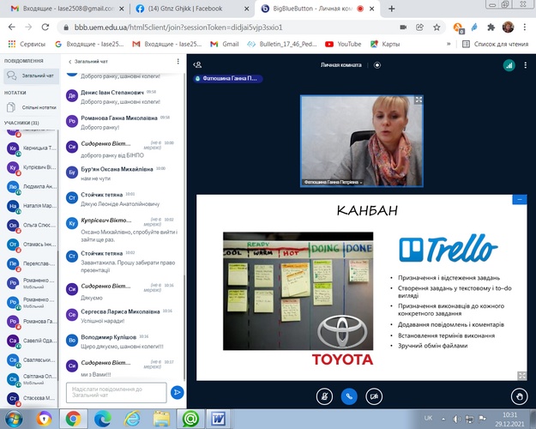Hide the presentation with blue minus button
Viewport: 536px width, 429px height.
point(519,199)
